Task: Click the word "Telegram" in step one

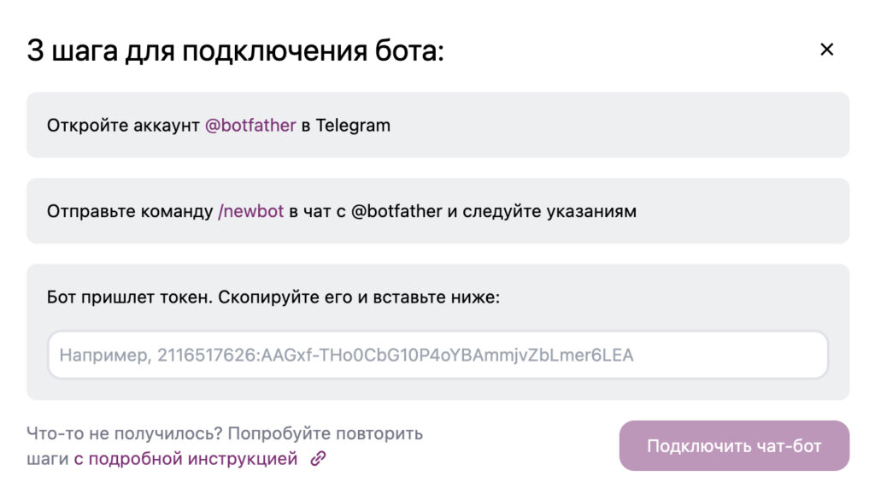Action: (x=353, y=126)
